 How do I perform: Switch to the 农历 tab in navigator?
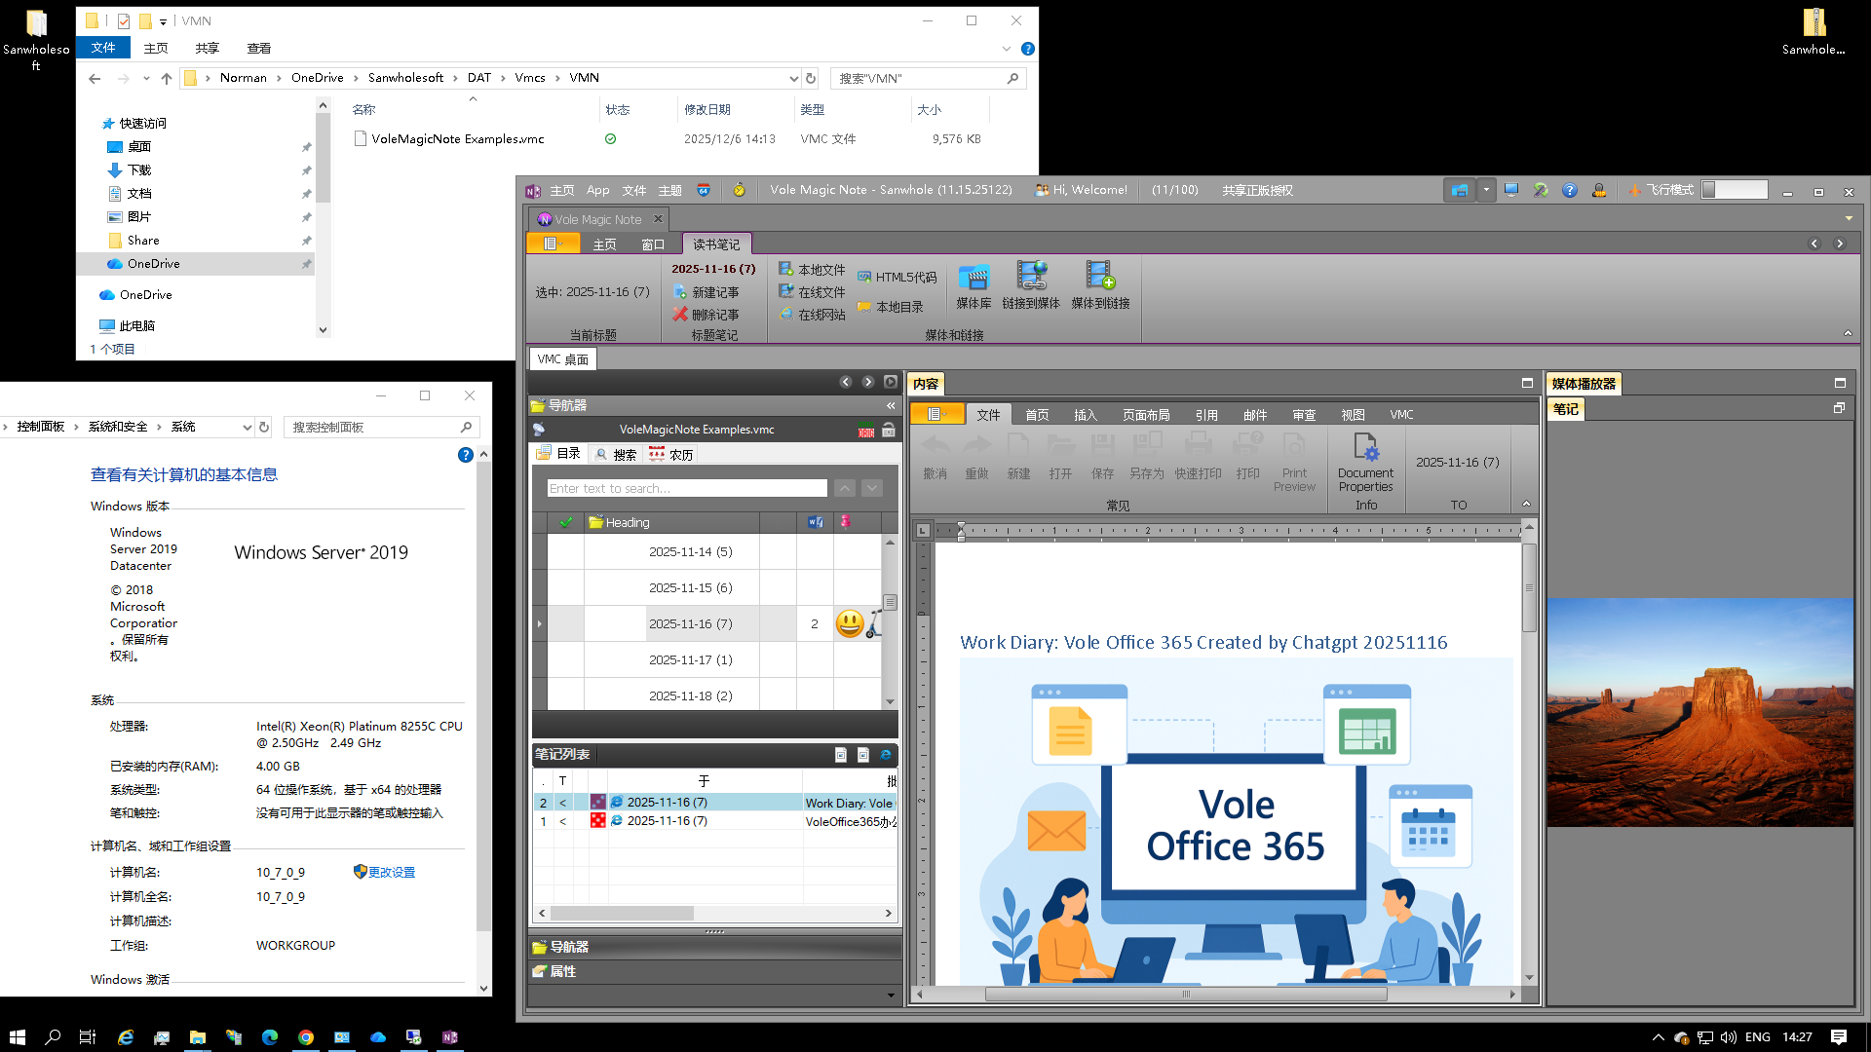click(670, 454)
